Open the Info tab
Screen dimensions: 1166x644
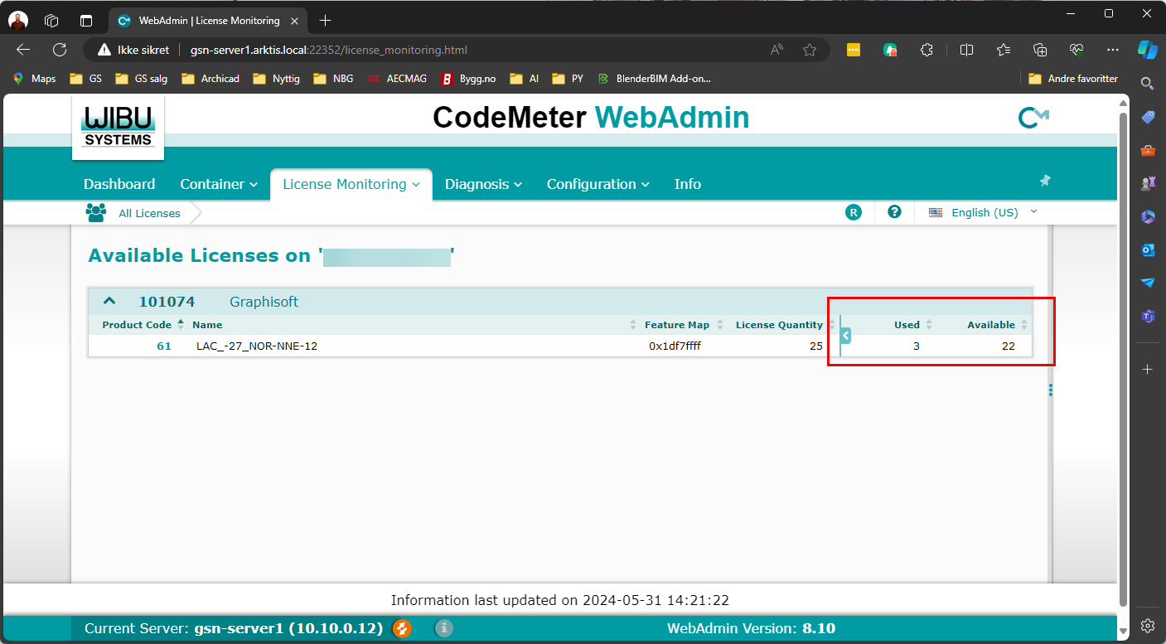click(687, 184)
